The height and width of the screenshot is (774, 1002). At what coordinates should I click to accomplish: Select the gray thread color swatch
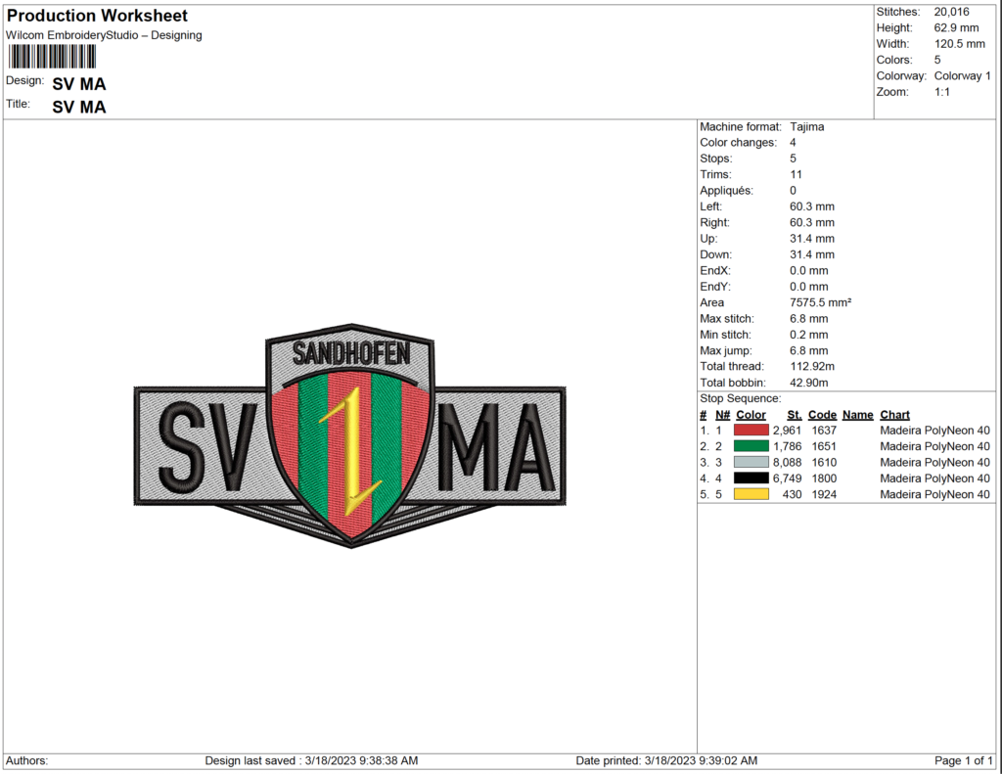(x=751, y=462)
